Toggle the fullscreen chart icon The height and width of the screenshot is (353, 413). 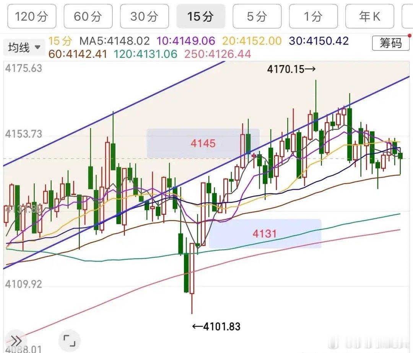coord(70,341)
